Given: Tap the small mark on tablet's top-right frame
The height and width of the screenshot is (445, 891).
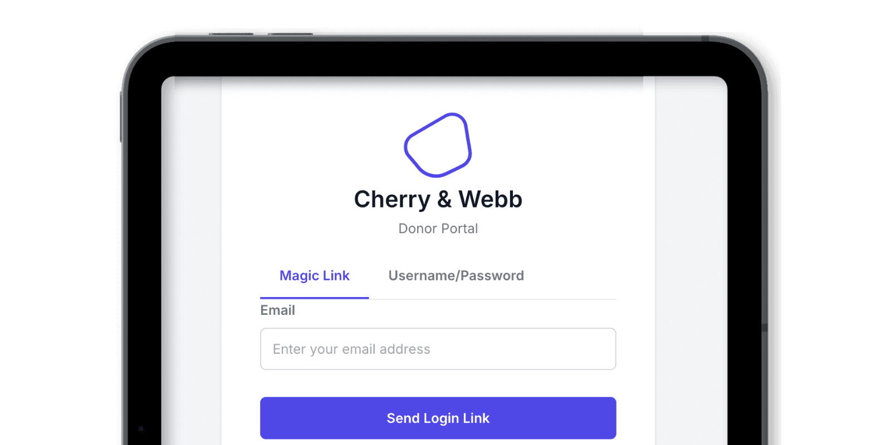Looking at the screenshot, I should point(705,39).
